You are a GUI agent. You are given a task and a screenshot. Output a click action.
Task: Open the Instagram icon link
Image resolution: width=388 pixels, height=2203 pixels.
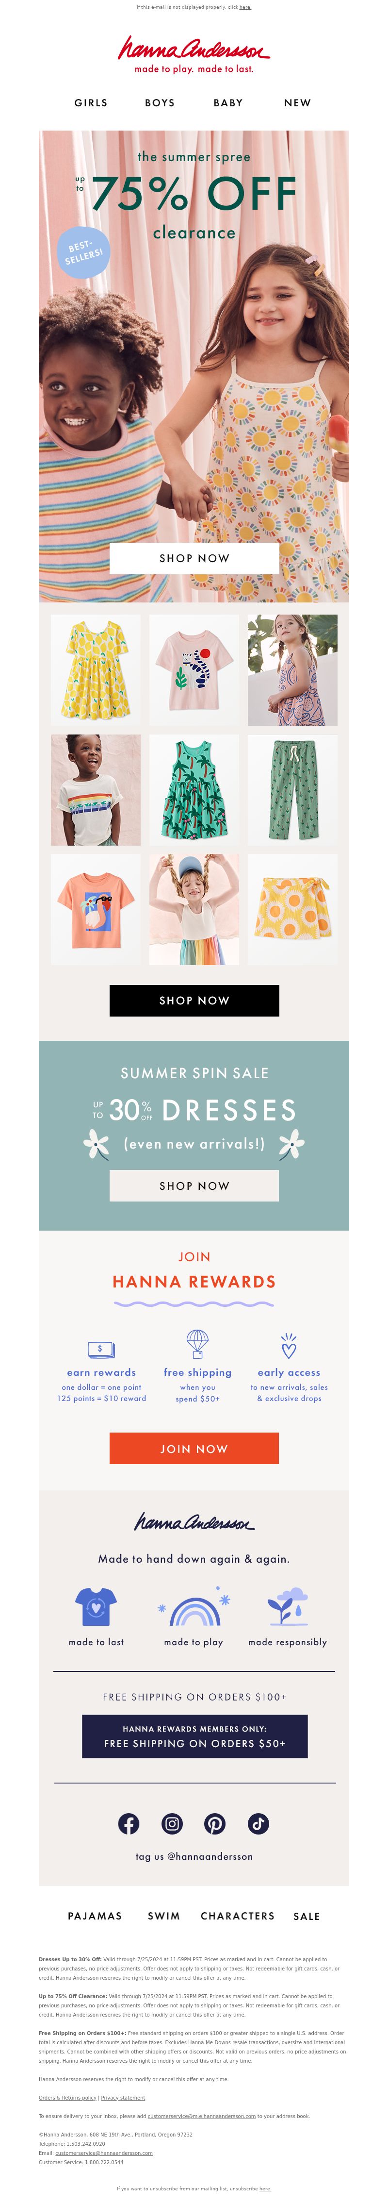(172, 1823)
